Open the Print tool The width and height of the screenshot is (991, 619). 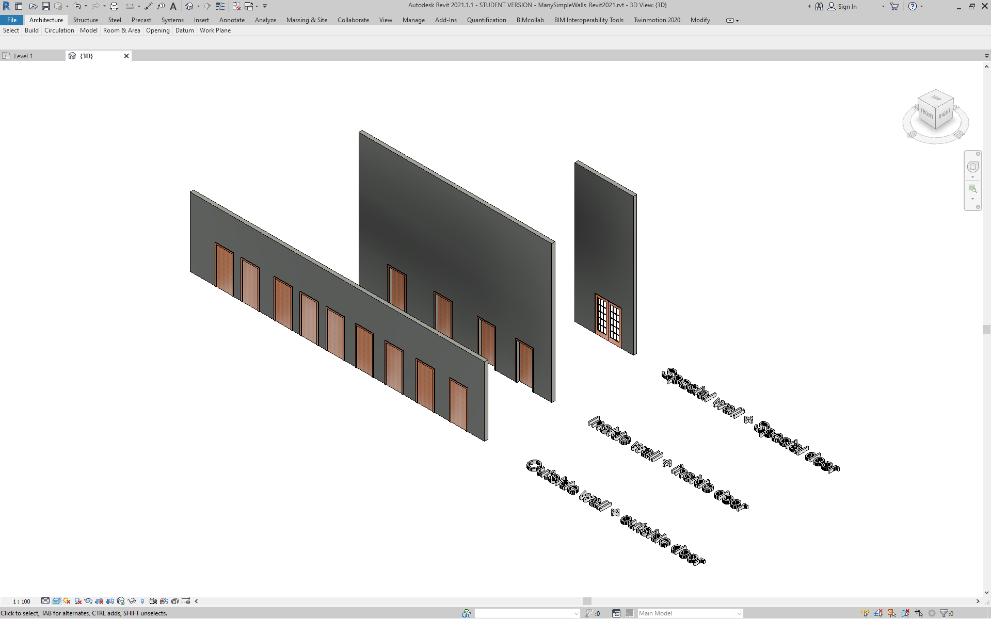114,6
